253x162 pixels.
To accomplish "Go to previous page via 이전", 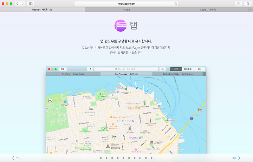I will tap(16, 158).
